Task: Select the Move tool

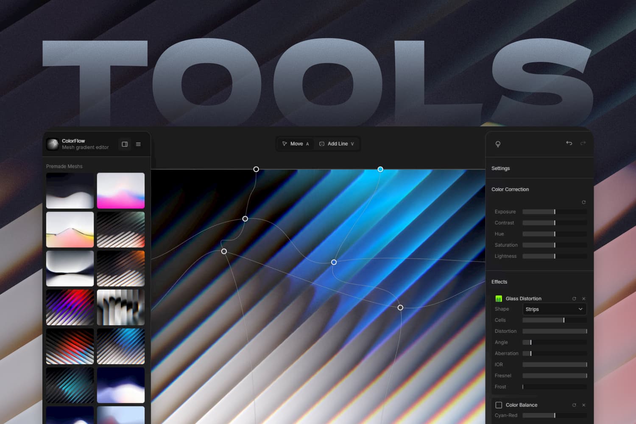Action: click(x=296, y=144)
